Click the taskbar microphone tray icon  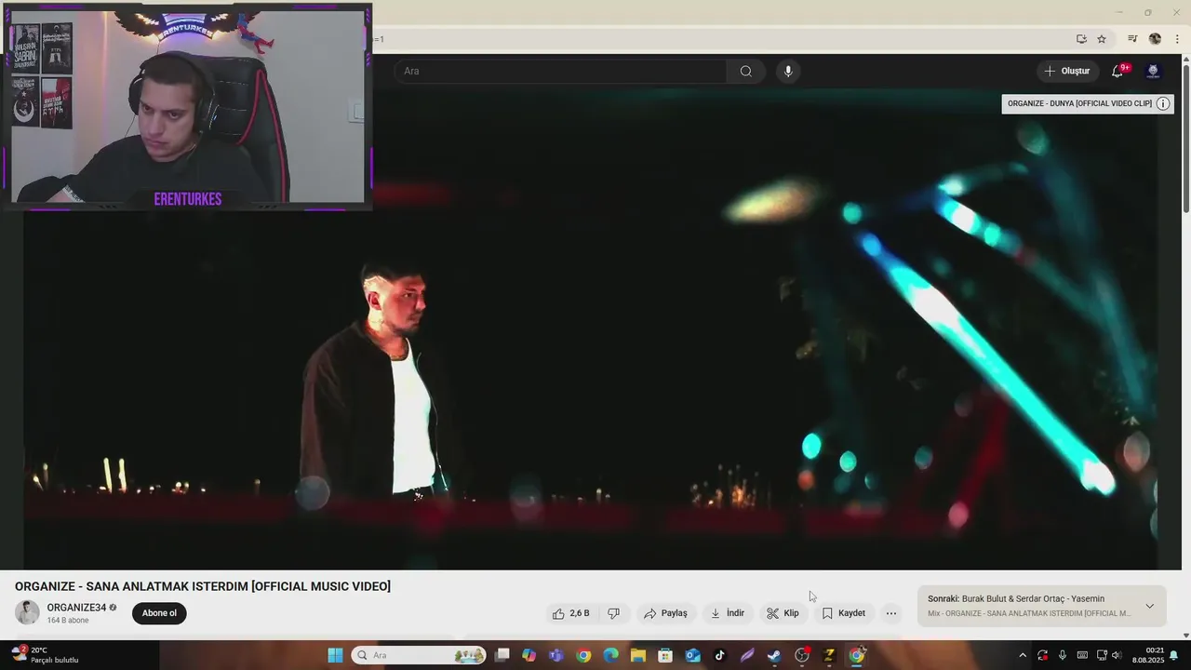click(x=1063, y=655)
